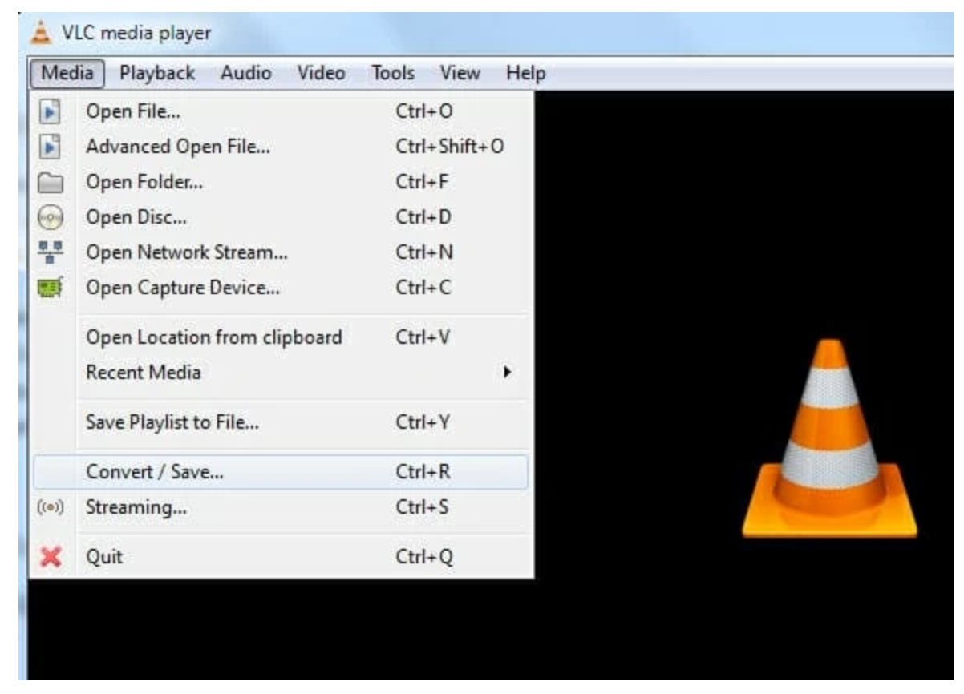Choose Open File... from the menu

pyautogui.click(x=281, y=112)
